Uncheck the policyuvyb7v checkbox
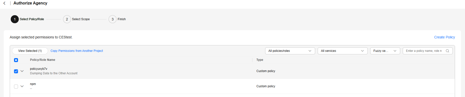Image resolution: width=465 pixels, height=97 pixels. coord(16,71)
